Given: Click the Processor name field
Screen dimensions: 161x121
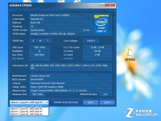Looking at the screenshot, I should (x=60, y=15).
